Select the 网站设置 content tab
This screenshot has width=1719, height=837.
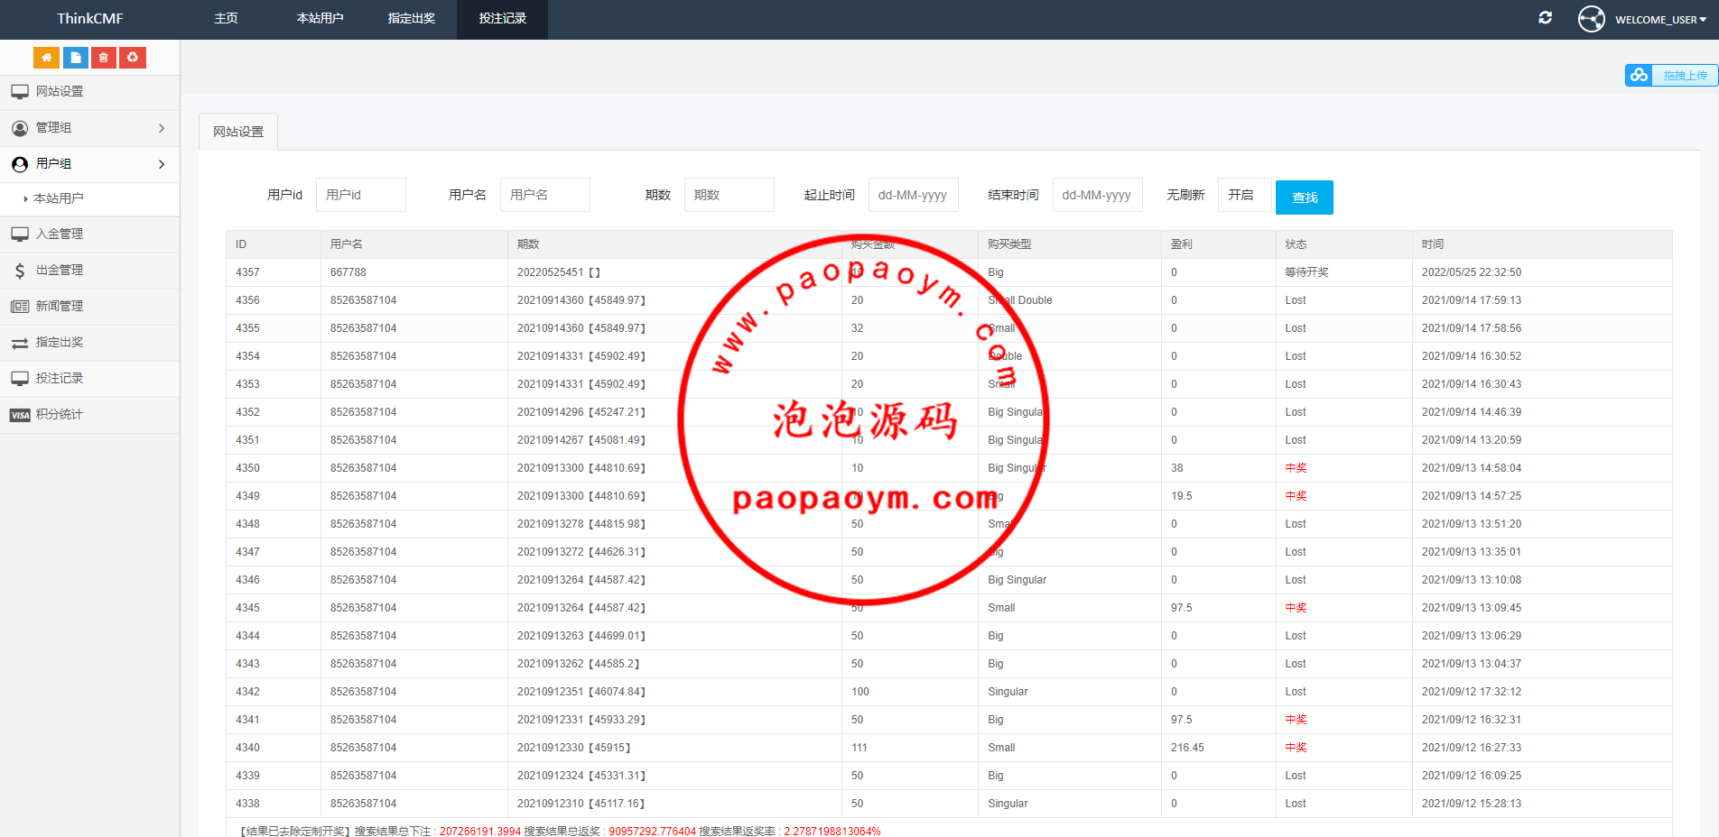coord(238,132)
